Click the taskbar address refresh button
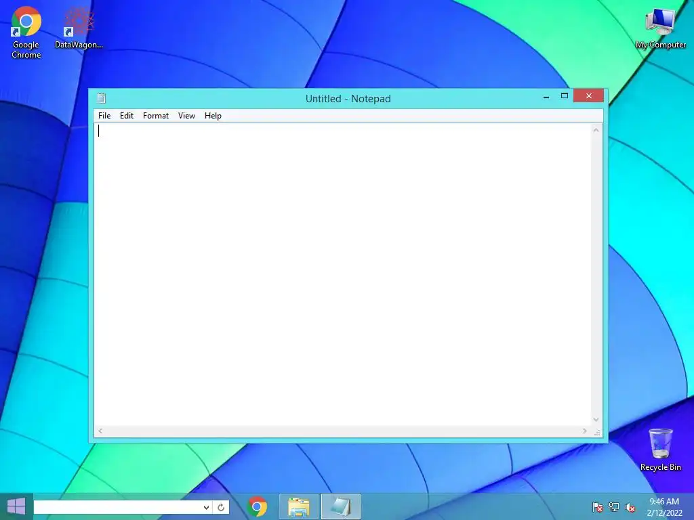 (x=221, y=507)
